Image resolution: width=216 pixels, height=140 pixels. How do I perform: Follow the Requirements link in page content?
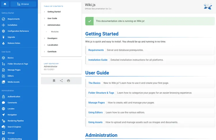pos(96,50)
